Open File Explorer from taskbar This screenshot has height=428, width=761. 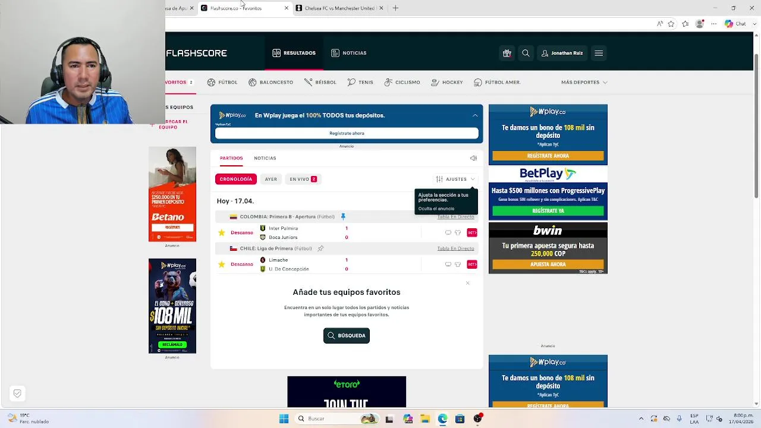pos(425,418)
